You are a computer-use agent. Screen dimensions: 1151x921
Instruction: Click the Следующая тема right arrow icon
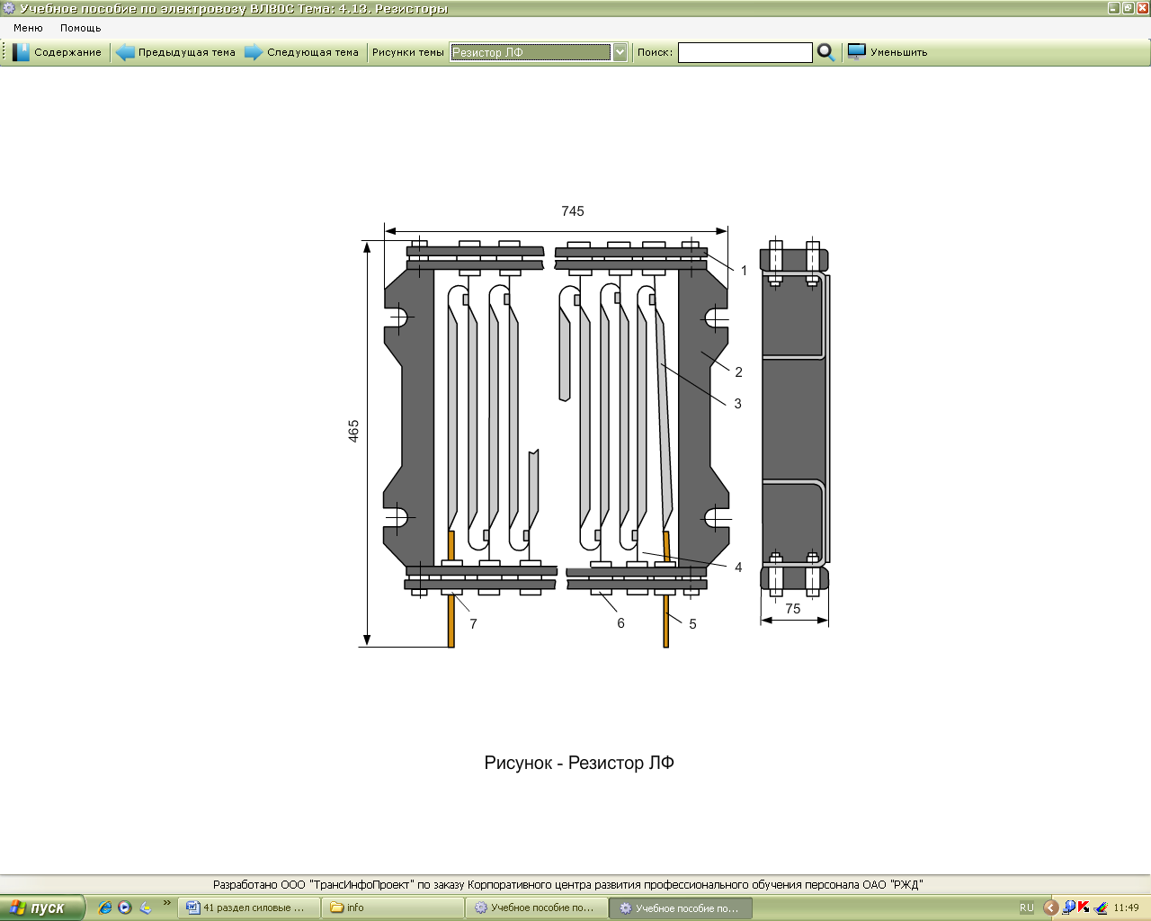(x=254, y=52)
